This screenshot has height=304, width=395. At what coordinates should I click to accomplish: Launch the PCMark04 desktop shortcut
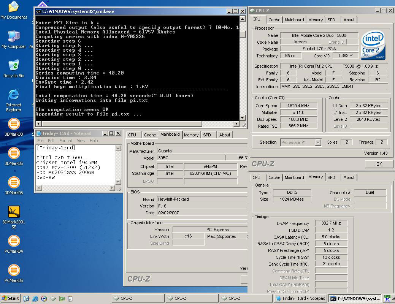pos(14,244)
